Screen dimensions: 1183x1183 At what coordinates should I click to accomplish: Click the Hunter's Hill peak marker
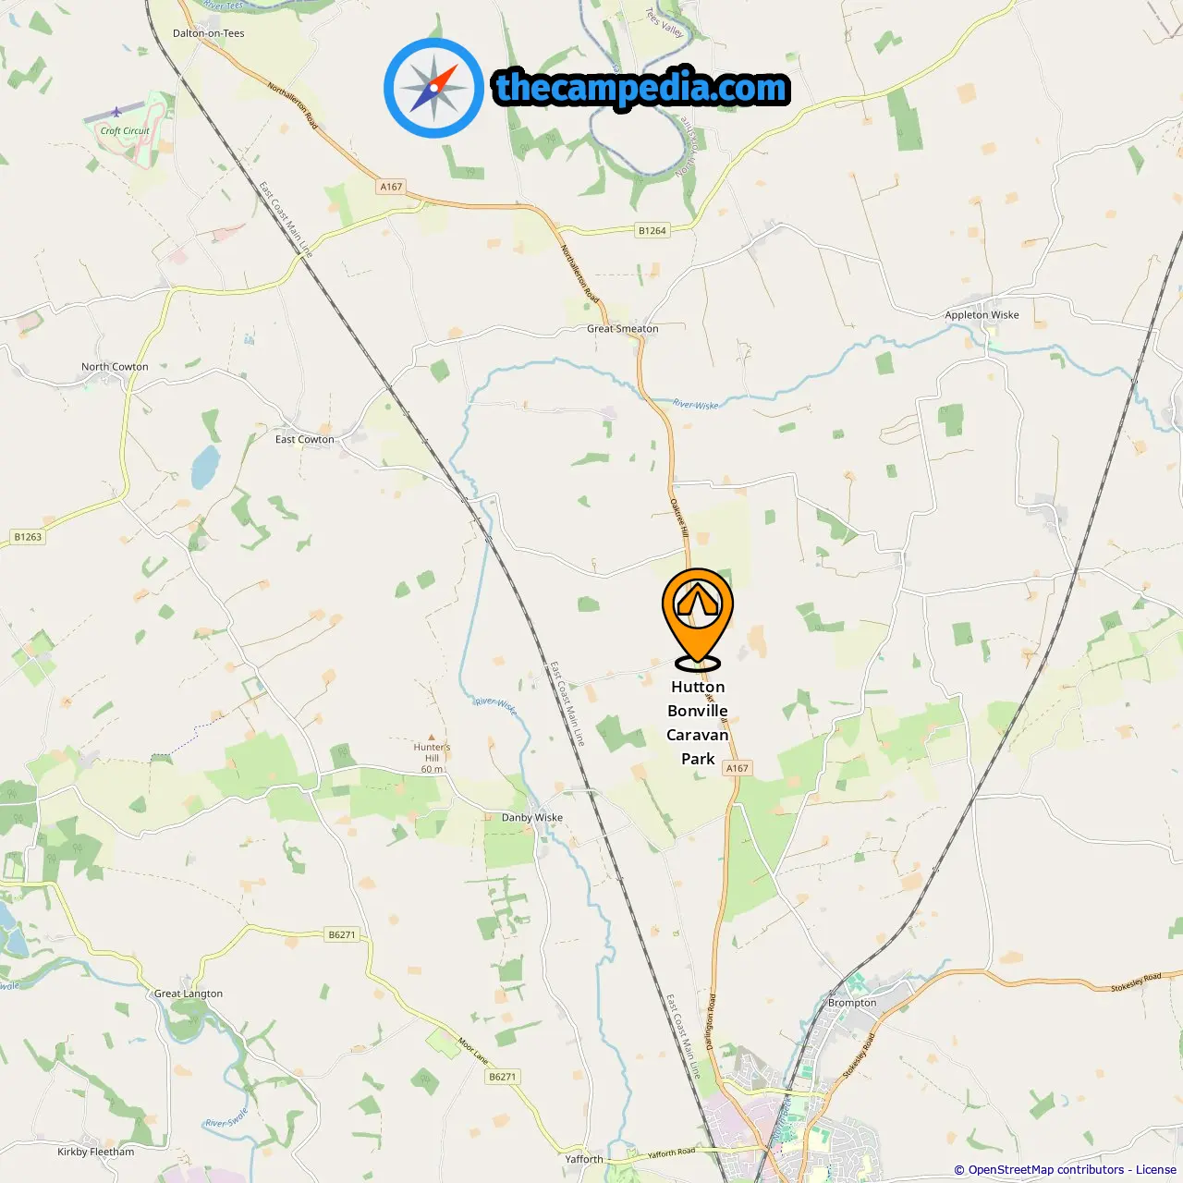(x=432, y=738)
